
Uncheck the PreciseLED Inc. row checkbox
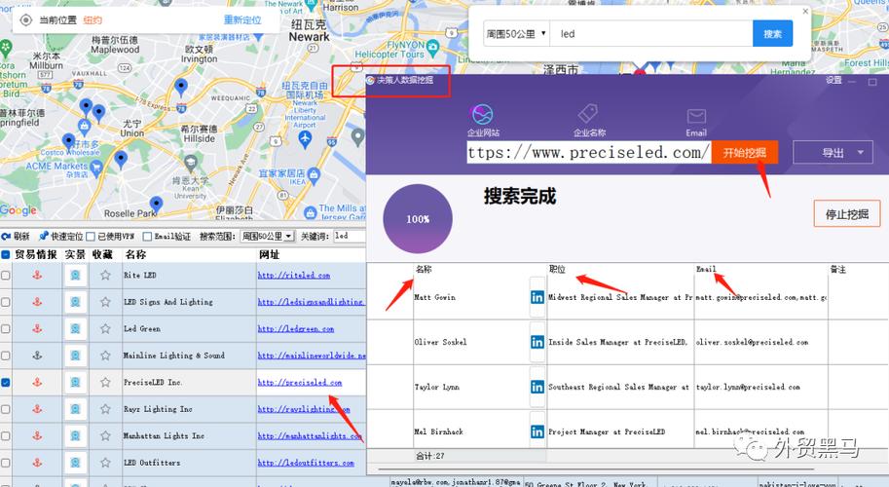tap(6, 383)
